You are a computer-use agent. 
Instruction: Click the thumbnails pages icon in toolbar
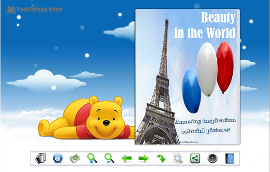pyautogui.click(x=40, y=158)
